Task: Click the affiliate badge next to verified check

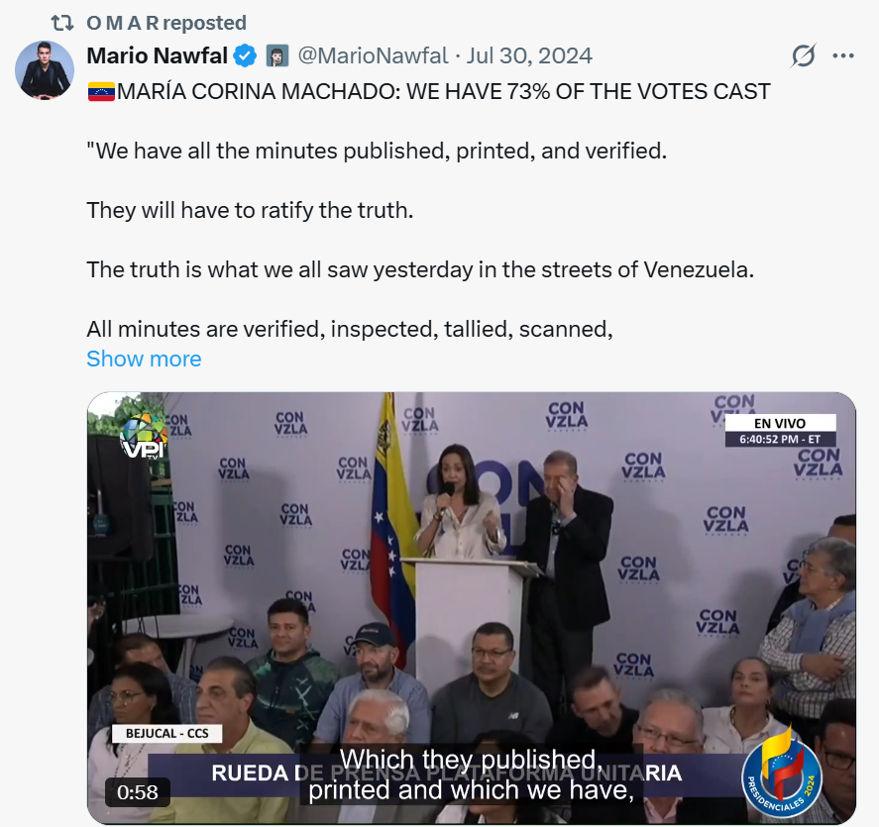Action: [276, 56]
